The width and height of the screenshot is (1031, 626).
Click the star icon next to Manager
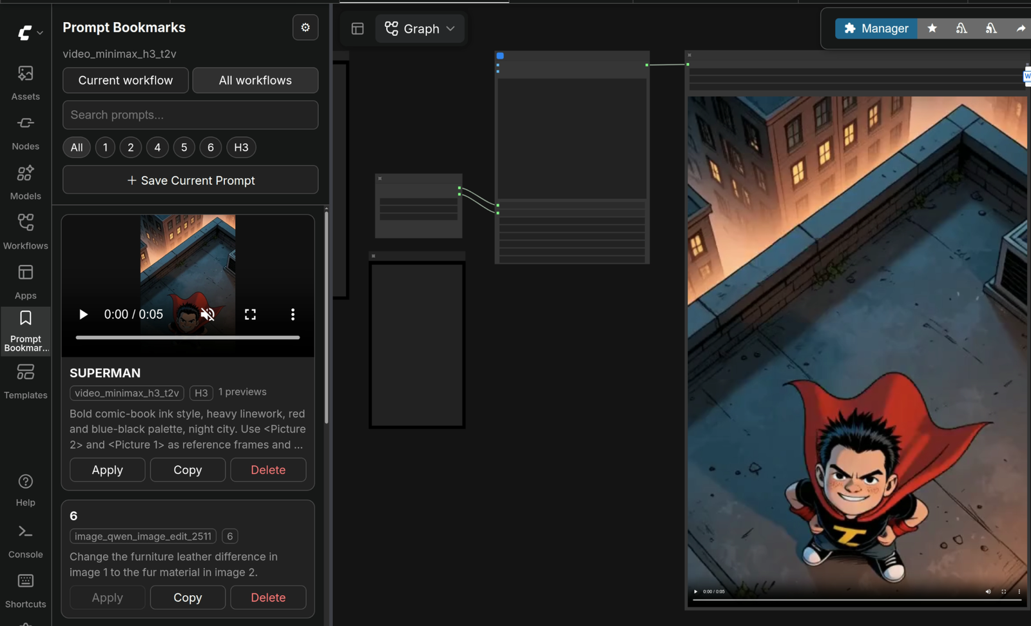click(932, 28)
